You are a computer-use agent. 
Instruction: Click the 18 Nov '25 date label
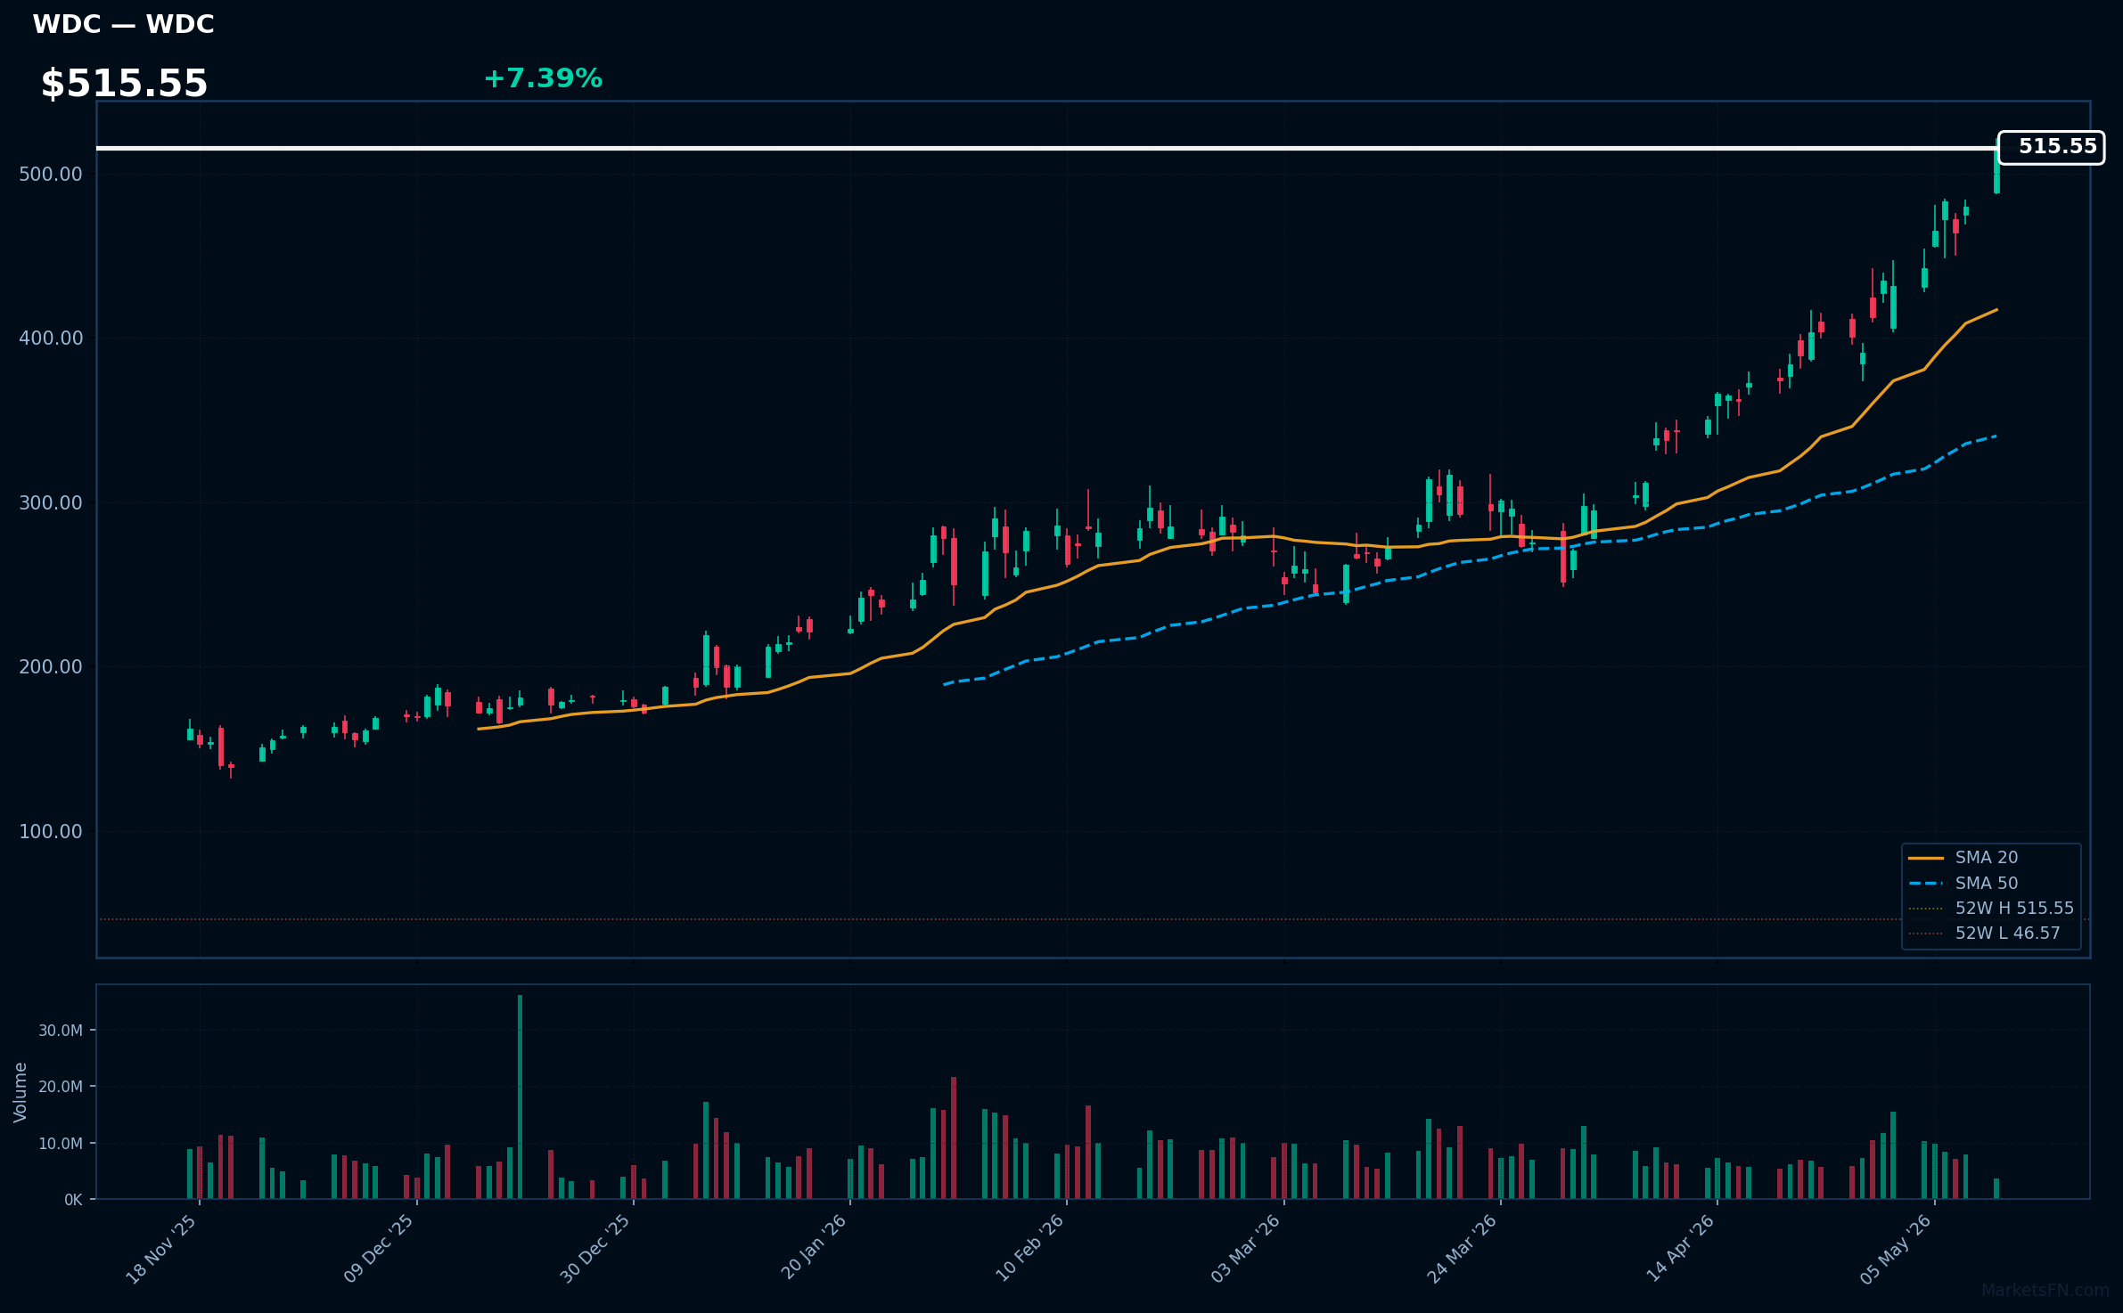[x=161, y=1249]
